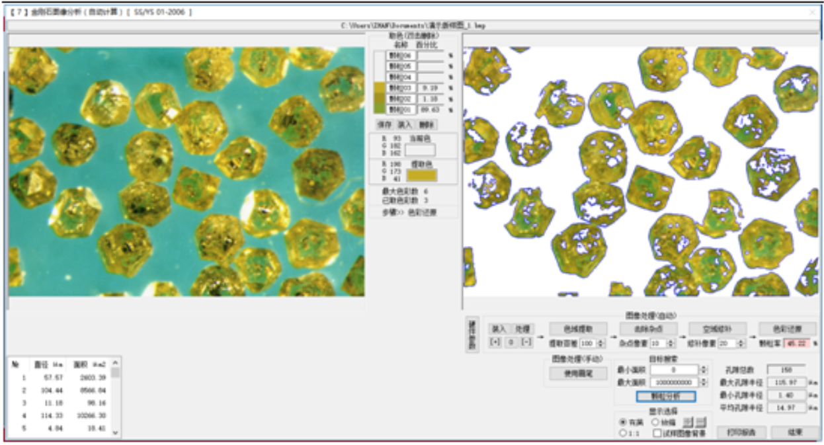Click second small icon button beside 缩幅

[701, 422]
